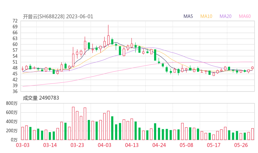Click the 36 price axis label

(x=15, y=91)
